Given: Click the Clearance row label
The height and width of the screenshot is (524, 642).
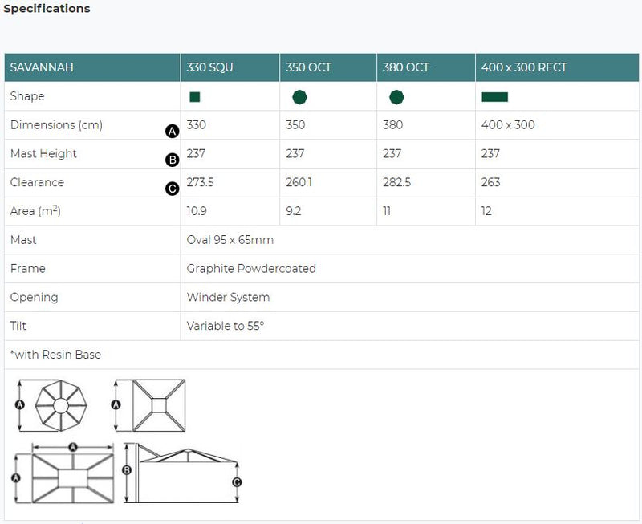Looking at the screenshot, I should pyautogui.click(x=37, y=182).
